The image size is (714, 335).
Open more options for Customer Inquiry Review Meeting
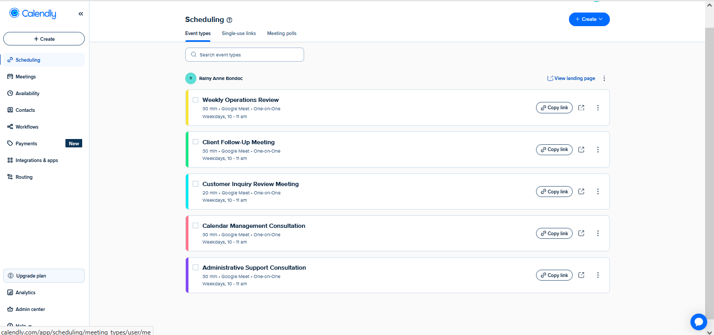[x=598, y=191]
